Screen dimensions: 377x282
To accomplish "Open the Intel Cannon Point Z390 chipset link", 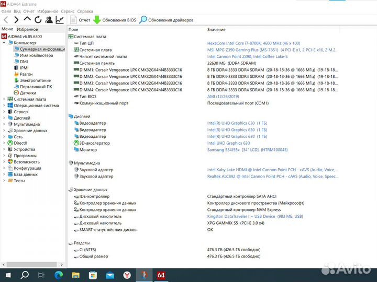I will click(x=247, y=56).
